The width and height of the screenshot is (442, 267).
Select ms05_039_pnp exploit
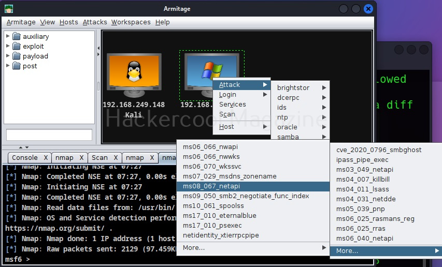(386, 209)
